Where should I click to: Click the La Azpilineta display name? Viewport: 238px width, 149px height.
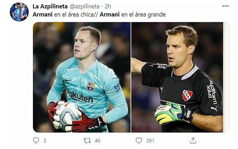(50, 7)
